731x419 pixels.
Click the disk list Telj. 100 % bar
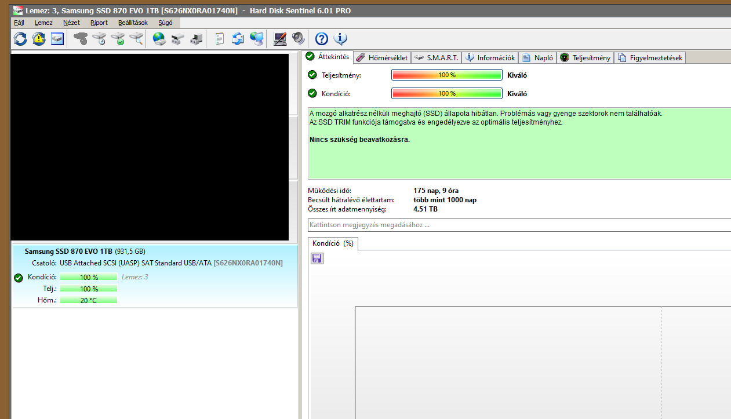click(89, 289)
